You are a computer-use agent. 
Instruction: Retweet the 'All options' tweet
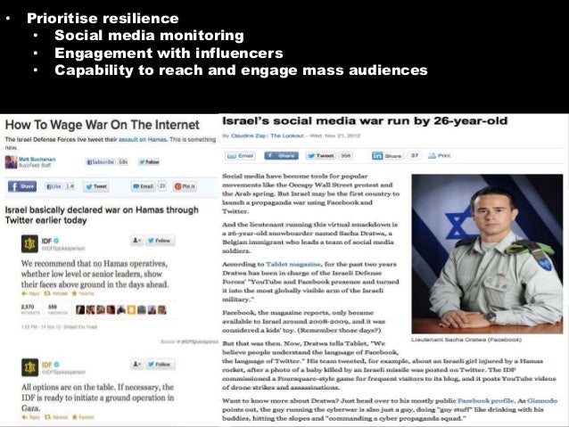pos(55,417)
